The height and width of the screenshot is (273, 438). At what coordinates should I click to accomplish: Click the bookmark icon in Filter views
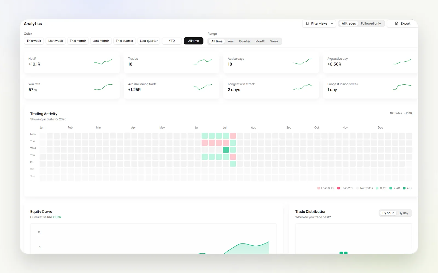pos(307,23)
